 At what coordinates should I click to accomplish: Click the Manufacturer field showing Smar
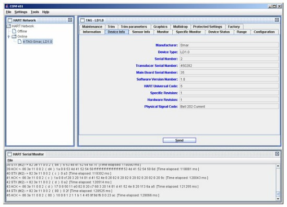[x=229, y=45]
